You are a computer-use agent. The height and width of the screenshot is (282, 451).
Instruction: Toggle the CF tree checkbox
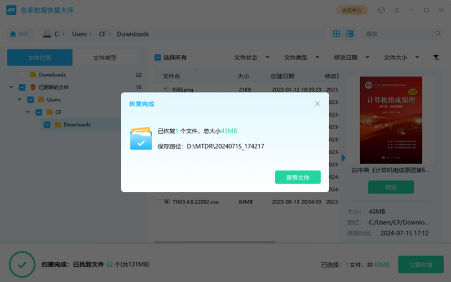point(39,112)
